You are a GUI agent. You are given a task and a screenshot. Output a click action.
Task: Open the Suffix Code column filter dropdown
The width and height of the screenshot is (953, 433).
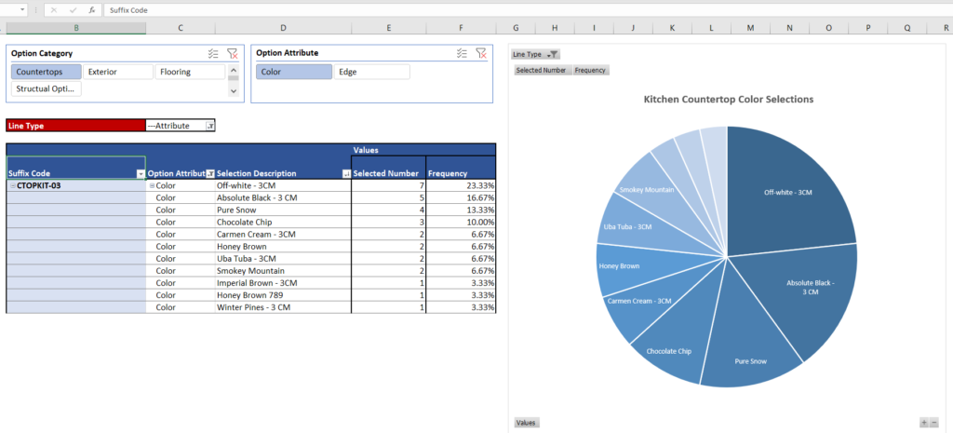(141, 174)
